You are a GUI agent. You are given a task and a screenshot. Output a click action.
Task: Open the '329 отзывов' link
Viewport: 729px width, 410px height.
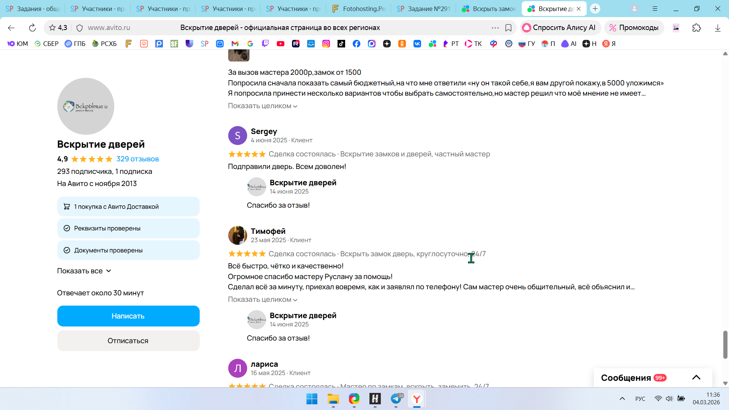point(137,159)
